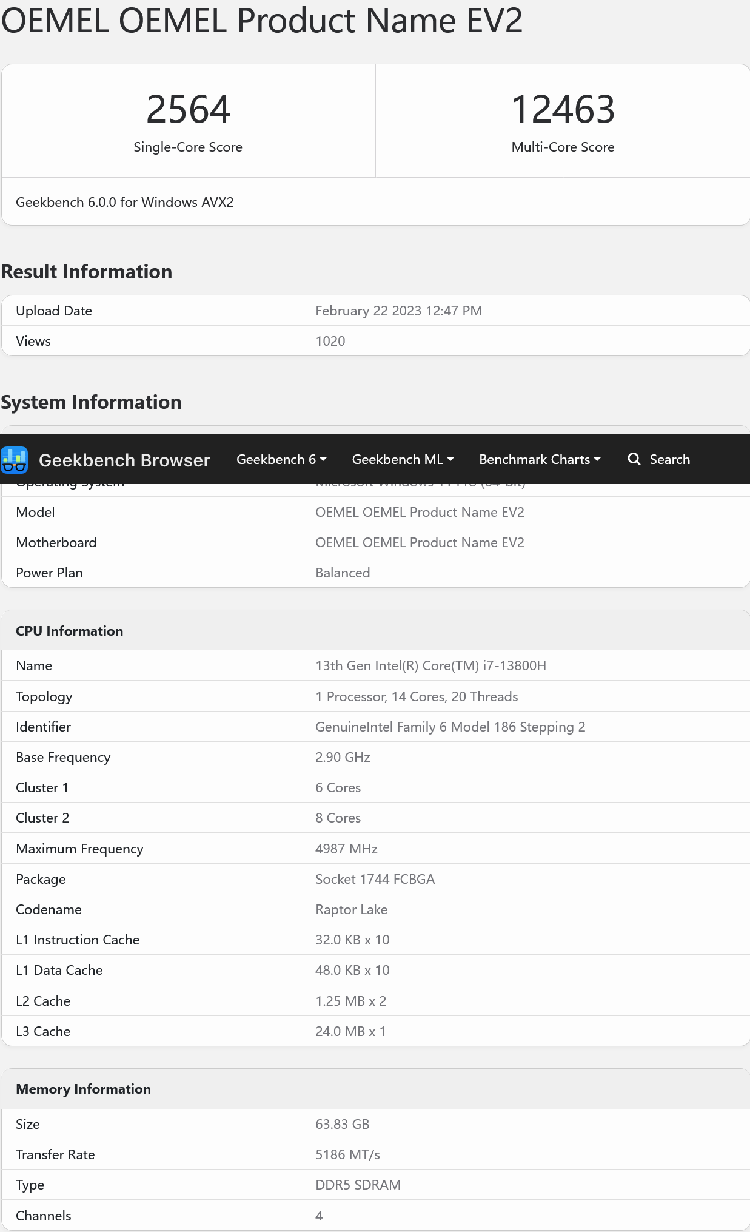Click the single-core score 2564
The image size is (750, 1232).
[188, 109]
